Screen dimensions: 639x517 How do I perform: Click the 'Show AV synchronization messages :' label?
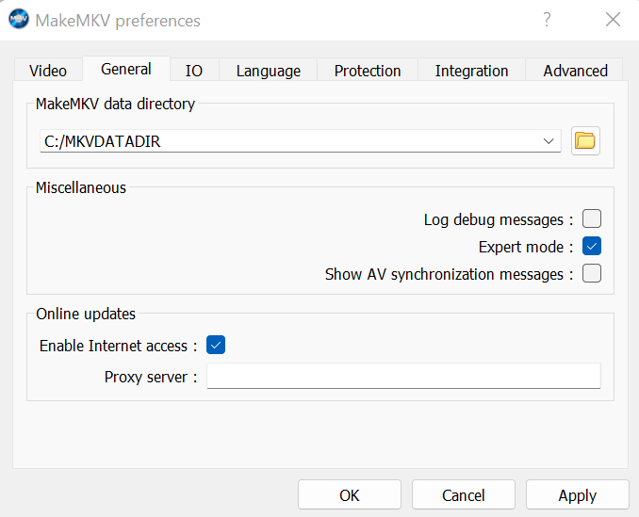[450, 274]
